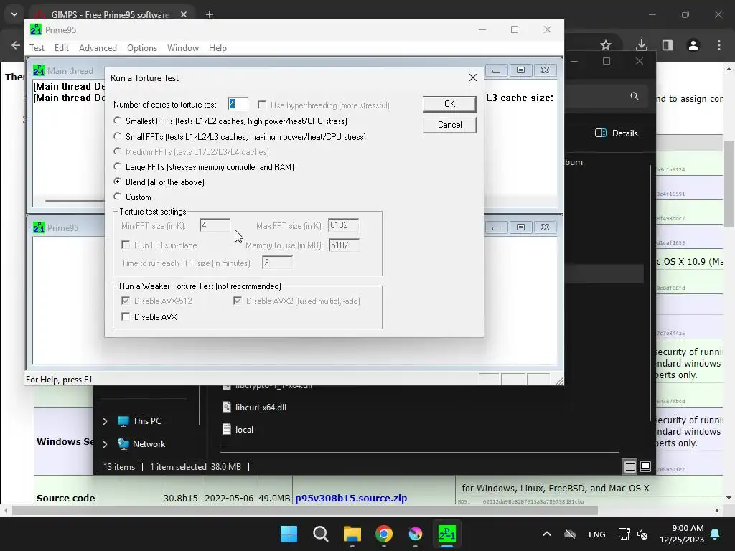The height and width of the screenshot is (551, 735).
Task: Bookmark this page with star icon
Action: (x=606, y=45)
